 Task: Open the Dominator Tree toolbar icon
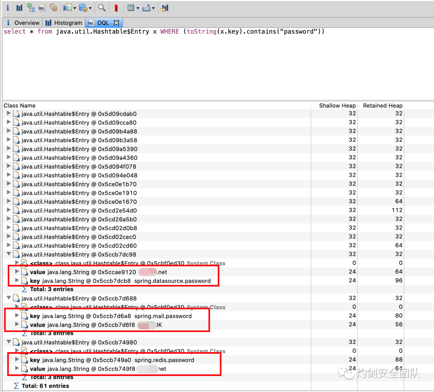coord(31,8)
